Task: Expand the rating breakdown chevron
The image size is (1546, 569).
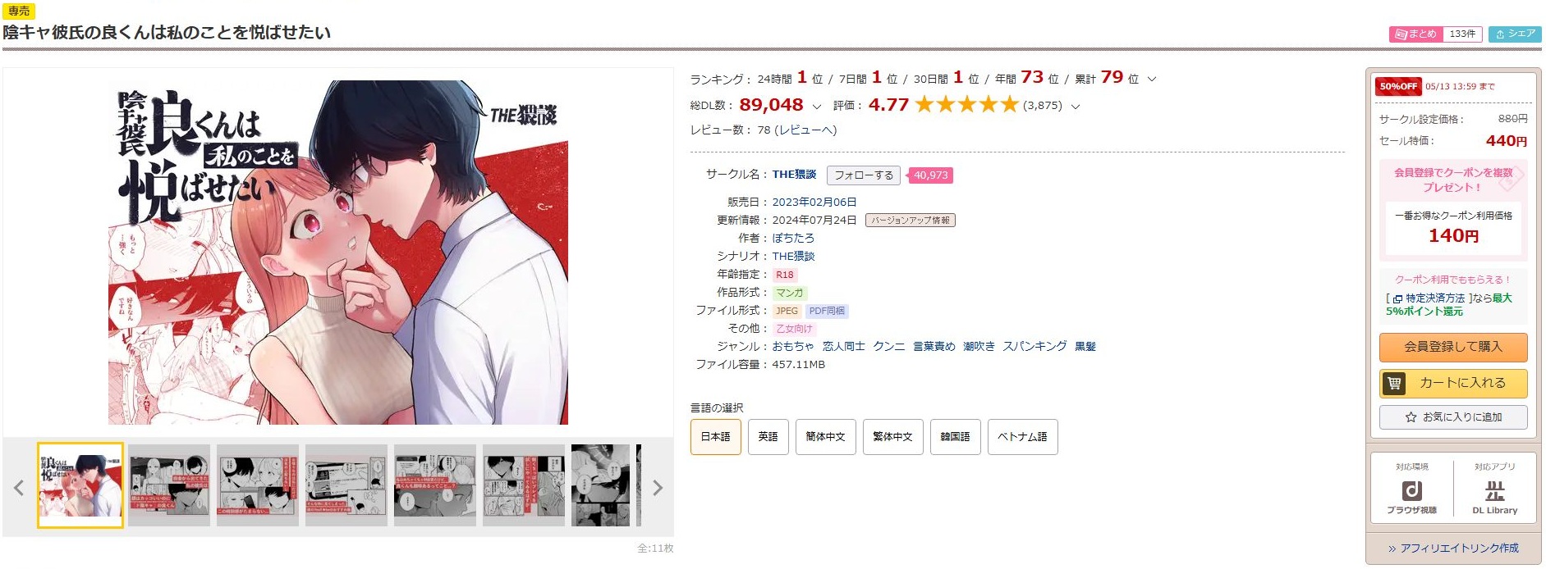Action: (x=1076, y=107)
